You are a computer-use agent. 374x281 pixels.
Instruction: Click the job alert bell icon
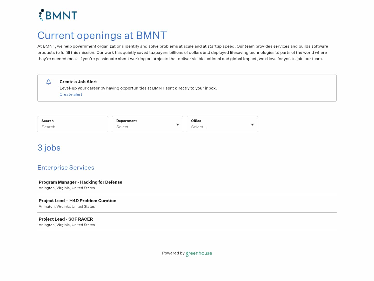[x=49, y=82]
